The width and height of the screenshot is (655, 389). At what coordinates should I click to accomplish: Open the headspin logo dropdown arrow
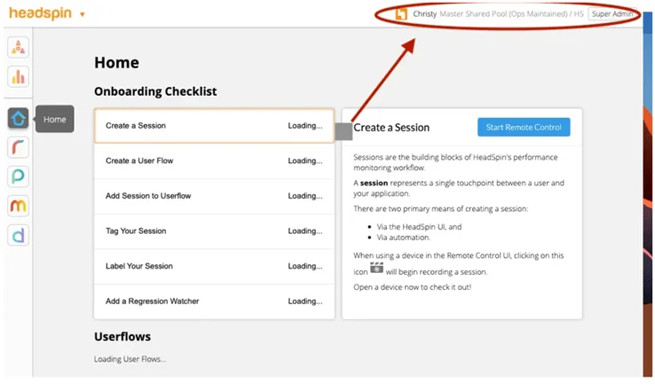click(83, 14)
